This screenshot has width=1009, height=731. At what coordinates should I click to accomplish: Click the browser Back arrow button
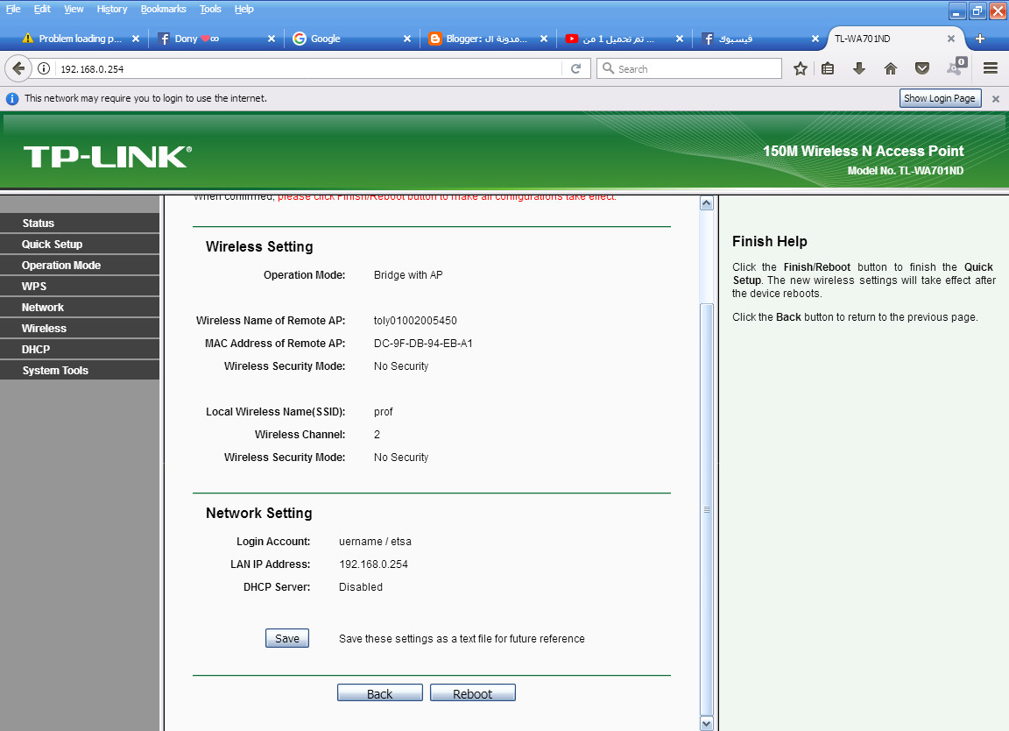click(x=18, y=68)
